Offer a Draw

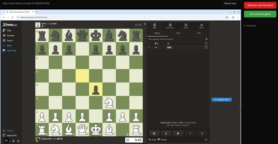pyautogui.click(x=152, y=140)
